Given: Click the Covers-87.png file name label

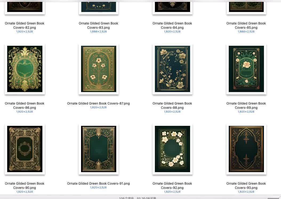Looking at the screenshot, I should pos(98,103).
